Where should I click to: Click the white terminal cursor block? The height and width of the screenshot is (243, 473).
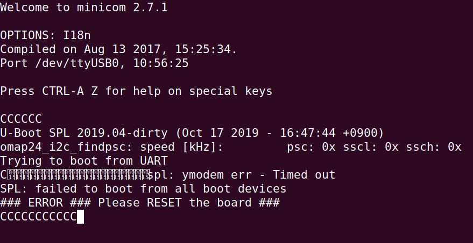(x=80, y=217)
